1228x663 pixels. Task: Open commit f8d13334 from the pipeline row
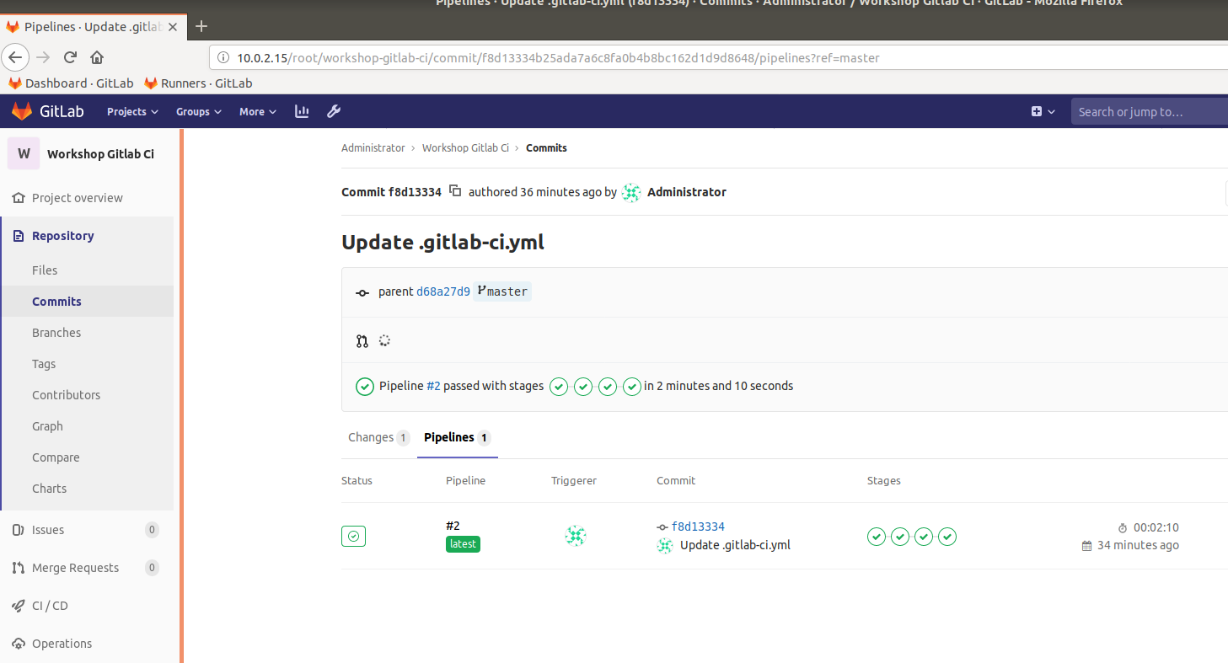click(x=699, y=526)
